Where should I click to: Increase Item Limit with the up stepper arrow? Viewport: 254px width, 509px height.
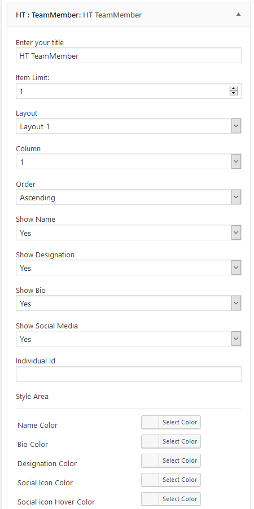234,89
